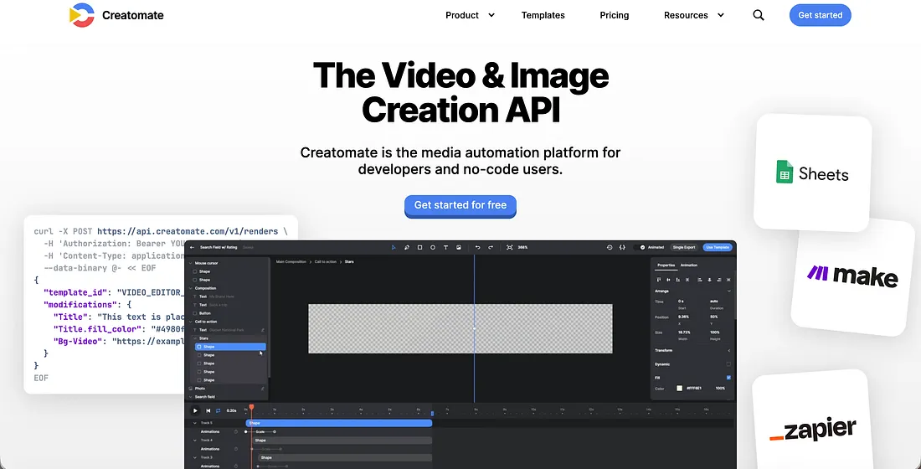Click the orange timeline playhead
Image resolution: width=921 pixels, height=469 pixels.
coord(251,407)
